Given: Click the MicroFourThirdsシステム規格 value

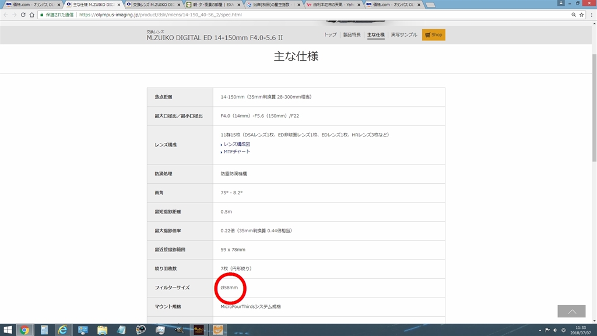Looking at the screenshot, I should 251,307.
